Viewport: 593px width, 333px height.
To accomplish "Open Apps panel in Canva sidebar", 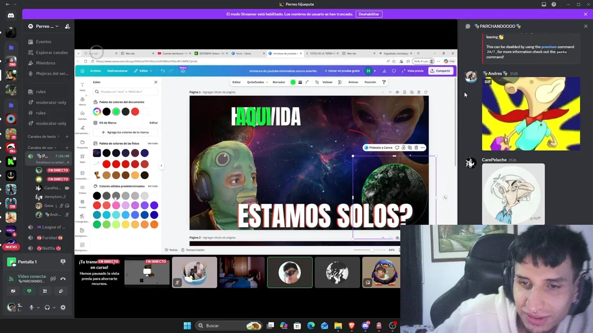I will [x=82, y=158].
